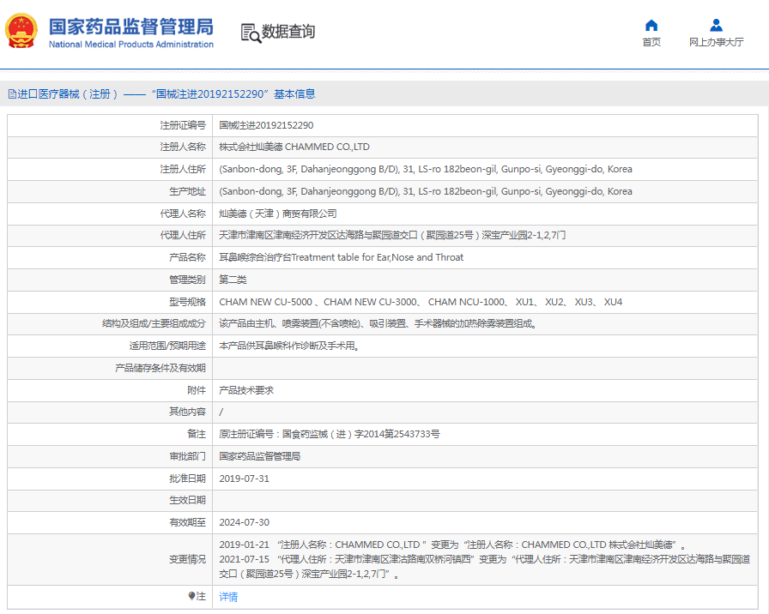Click the 网上办事大厅 person icon
The height and width of the screenshot is (614, 769).
tap(716, 25)
